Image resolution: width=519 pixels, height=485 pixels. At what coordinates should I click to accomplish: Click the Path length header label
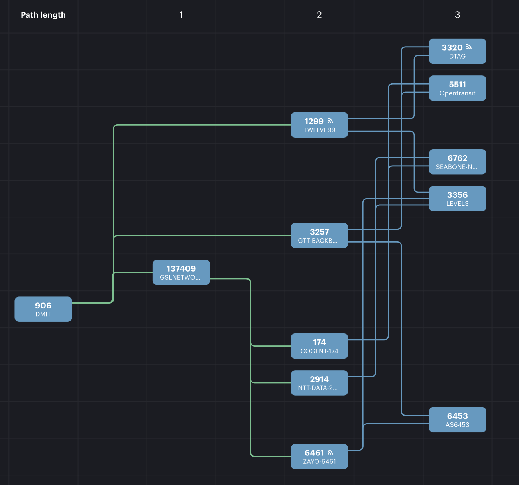43,15
